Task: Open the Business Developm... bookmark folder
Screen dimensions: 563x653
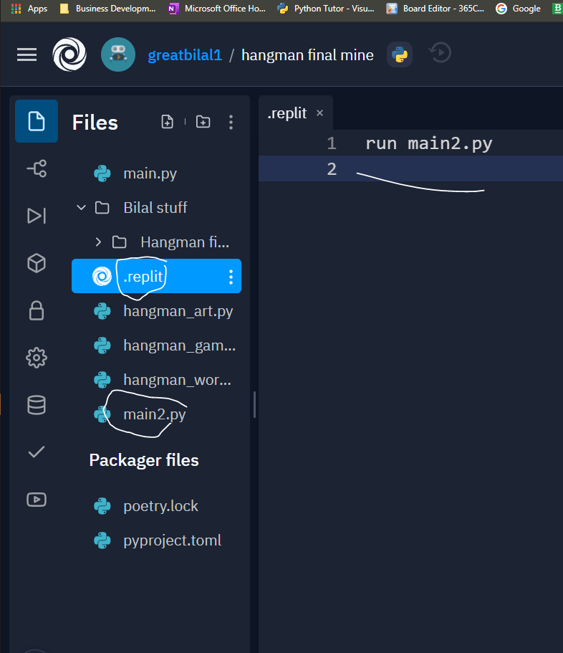Action: coord(107,9)
